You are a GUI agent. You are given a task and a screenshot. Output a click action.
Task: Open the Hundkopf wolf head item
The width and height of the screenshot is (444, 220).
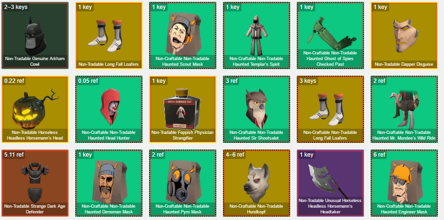pos(257,183)
